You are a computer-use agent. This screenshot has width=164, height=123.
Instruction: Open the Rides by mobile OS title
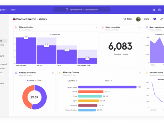pos(27,73)
